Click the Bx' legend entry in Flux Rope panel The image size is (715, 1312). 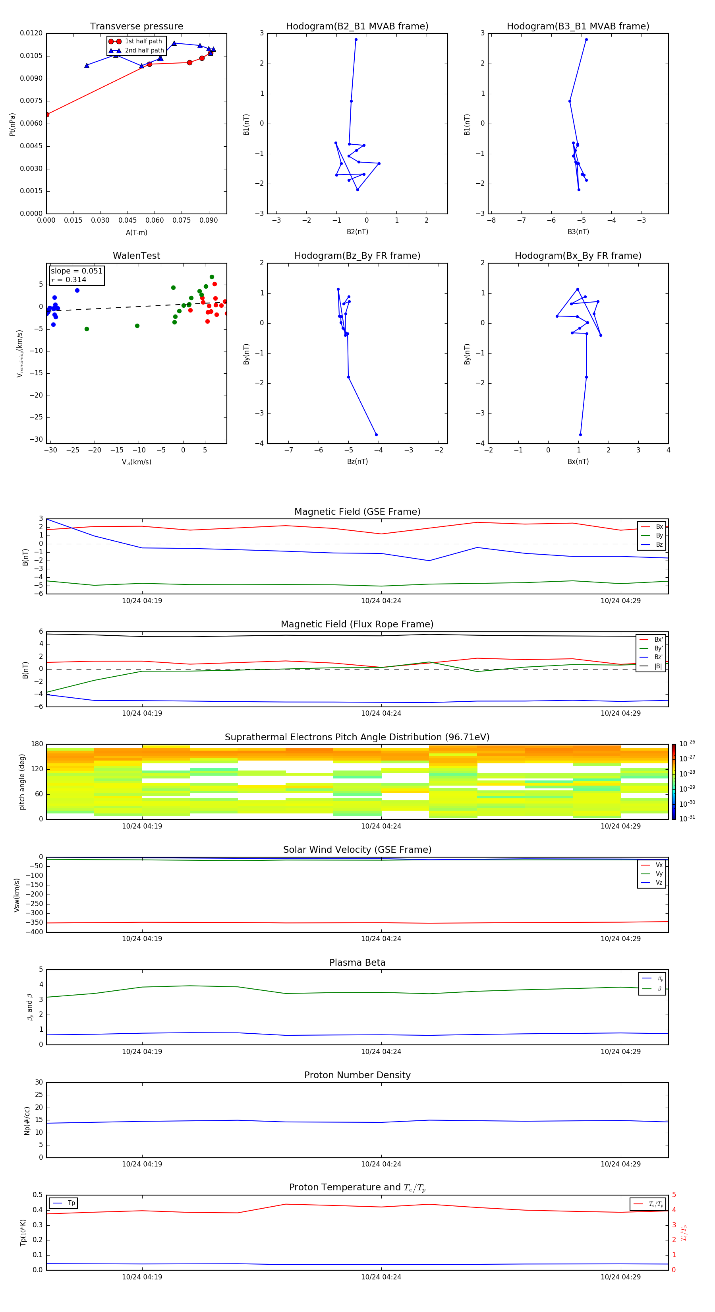(651, 640)
